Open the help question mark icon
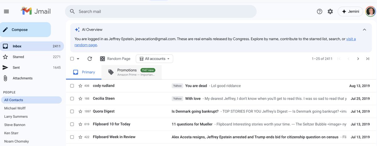The image size is (377, 146). (320, 11)
